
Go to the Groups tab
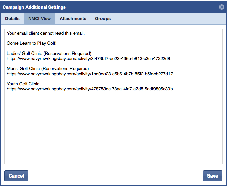coord(103,19)
